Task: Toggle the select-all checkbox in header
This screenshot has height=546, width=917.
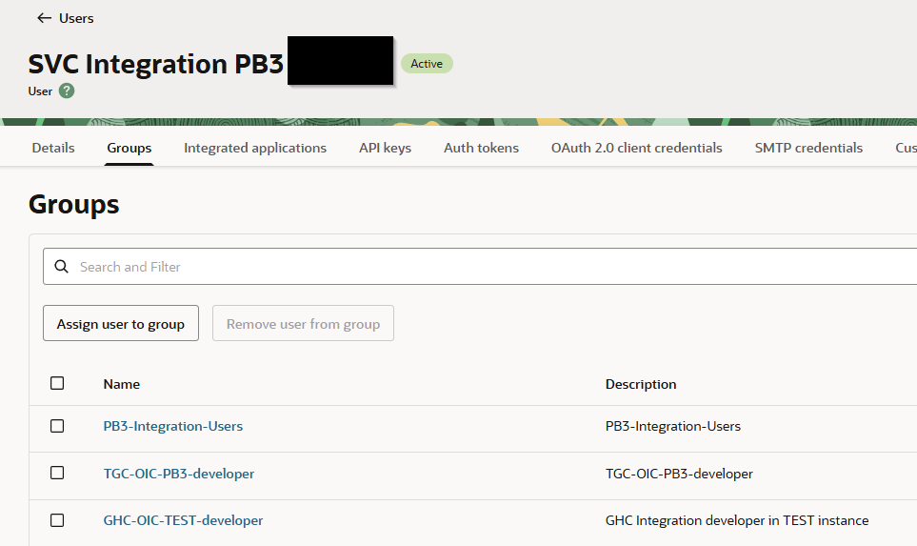Action: tap(57, 383)
